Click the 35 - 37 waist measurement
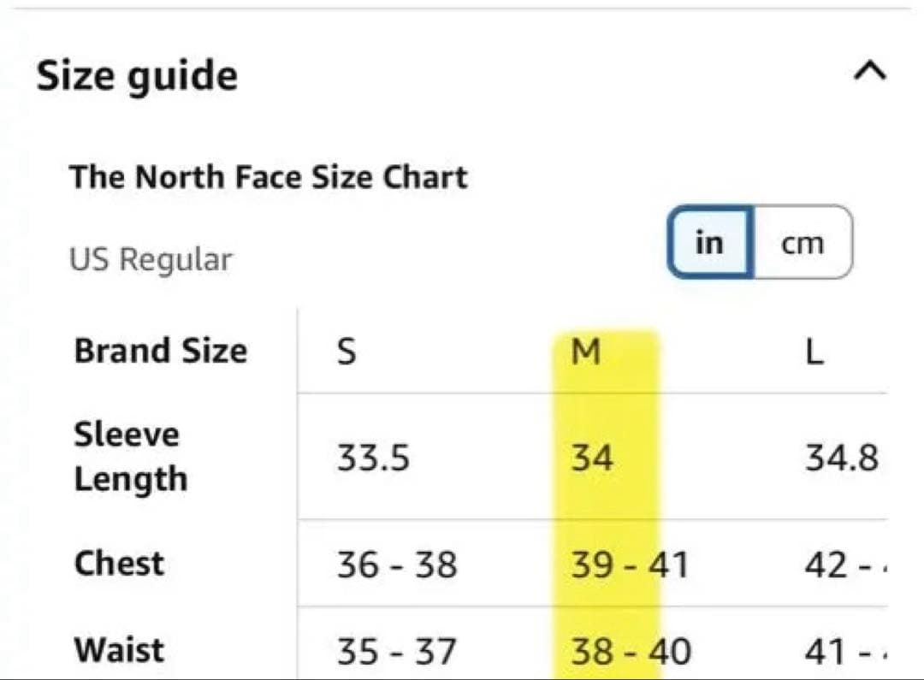Viewport: 924px width, 680px height. [x=397, y=652]
